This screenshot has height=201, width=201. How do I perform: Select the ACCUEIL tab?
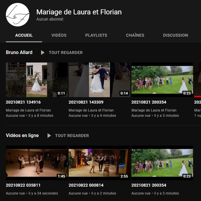coord(24,35)
